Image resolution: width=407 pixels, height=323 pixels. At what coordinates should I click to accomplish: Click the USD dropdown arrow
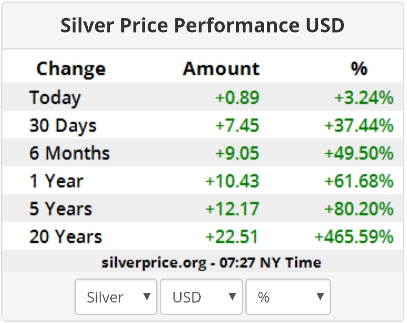232,296
